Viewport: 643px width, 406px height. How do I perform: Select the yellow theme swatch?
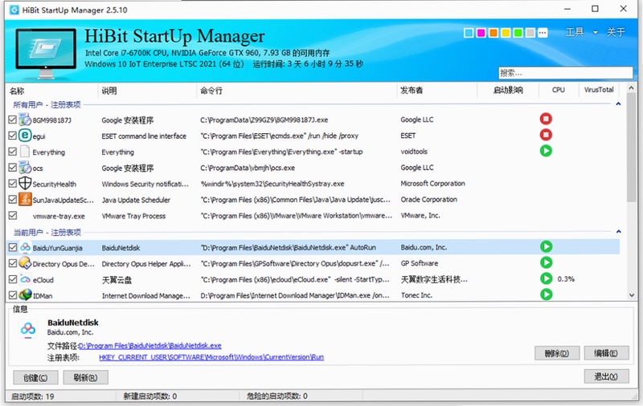tap(506, 33)
